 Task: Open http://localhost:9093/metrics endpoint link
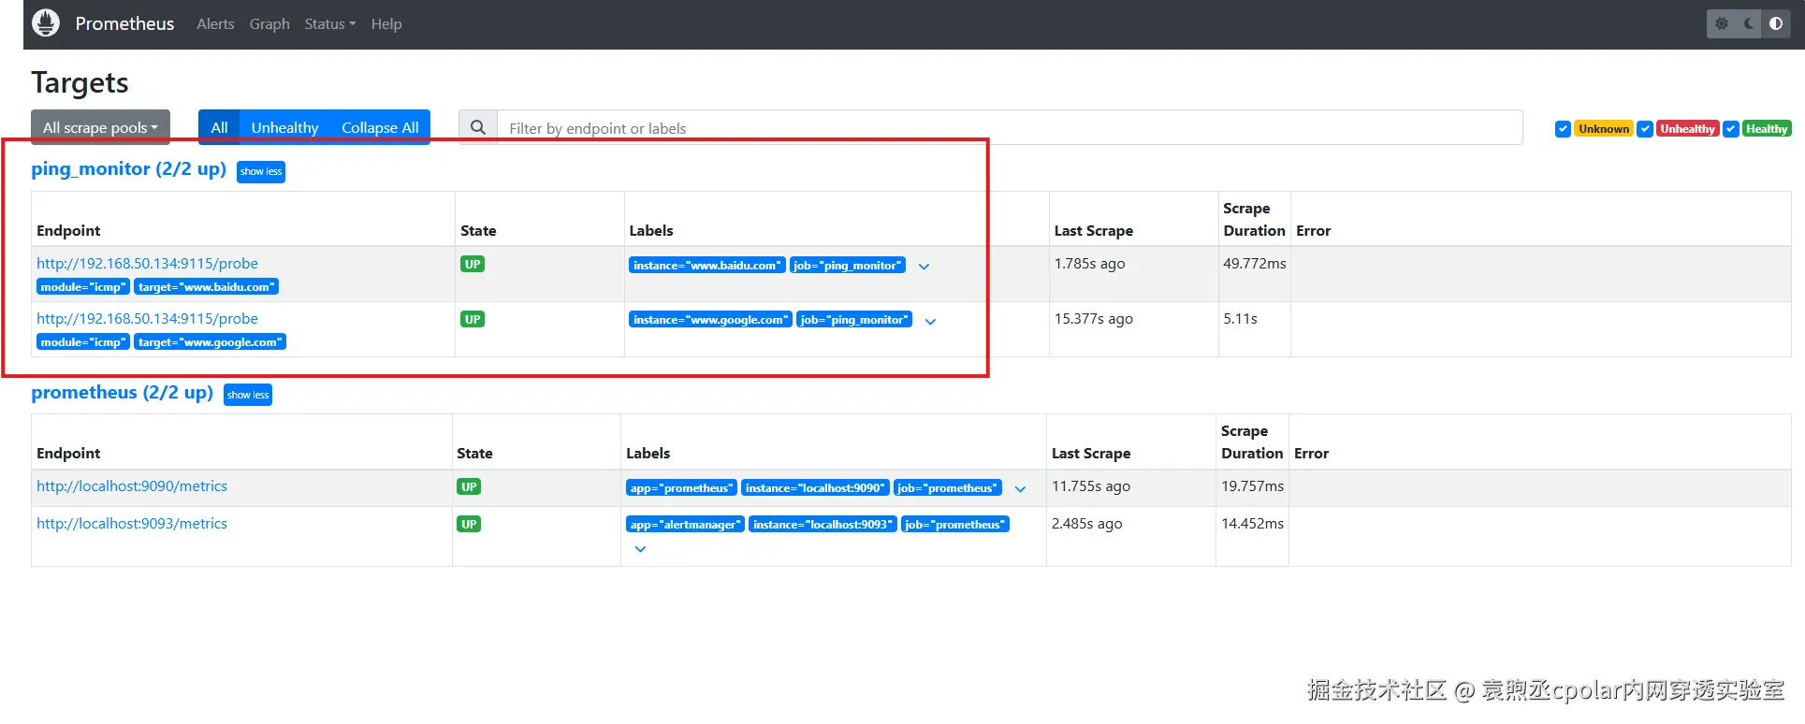(x=132, y=524)
